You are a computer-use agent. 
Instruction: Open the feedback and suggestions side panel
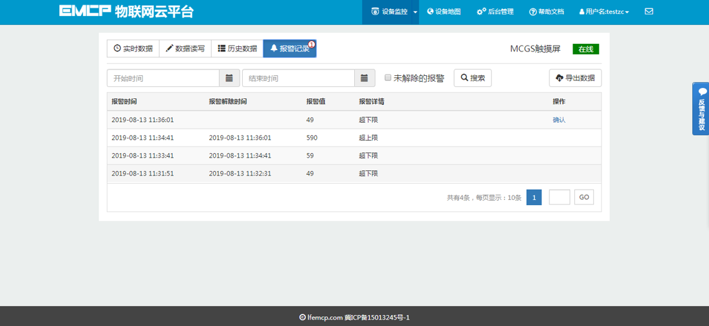tap(701, 109)
